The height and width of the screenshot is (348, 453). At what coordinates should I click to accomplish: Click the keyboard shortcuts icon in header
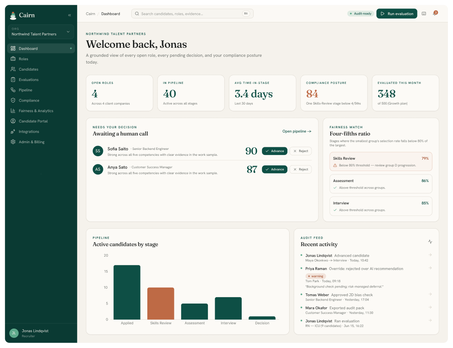point(424,14)
